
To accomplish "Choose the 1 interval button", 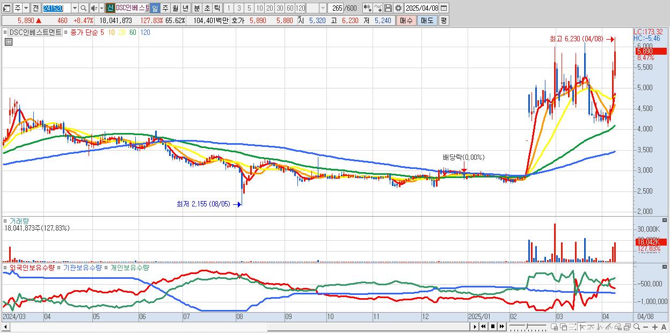I will (229, 8).
